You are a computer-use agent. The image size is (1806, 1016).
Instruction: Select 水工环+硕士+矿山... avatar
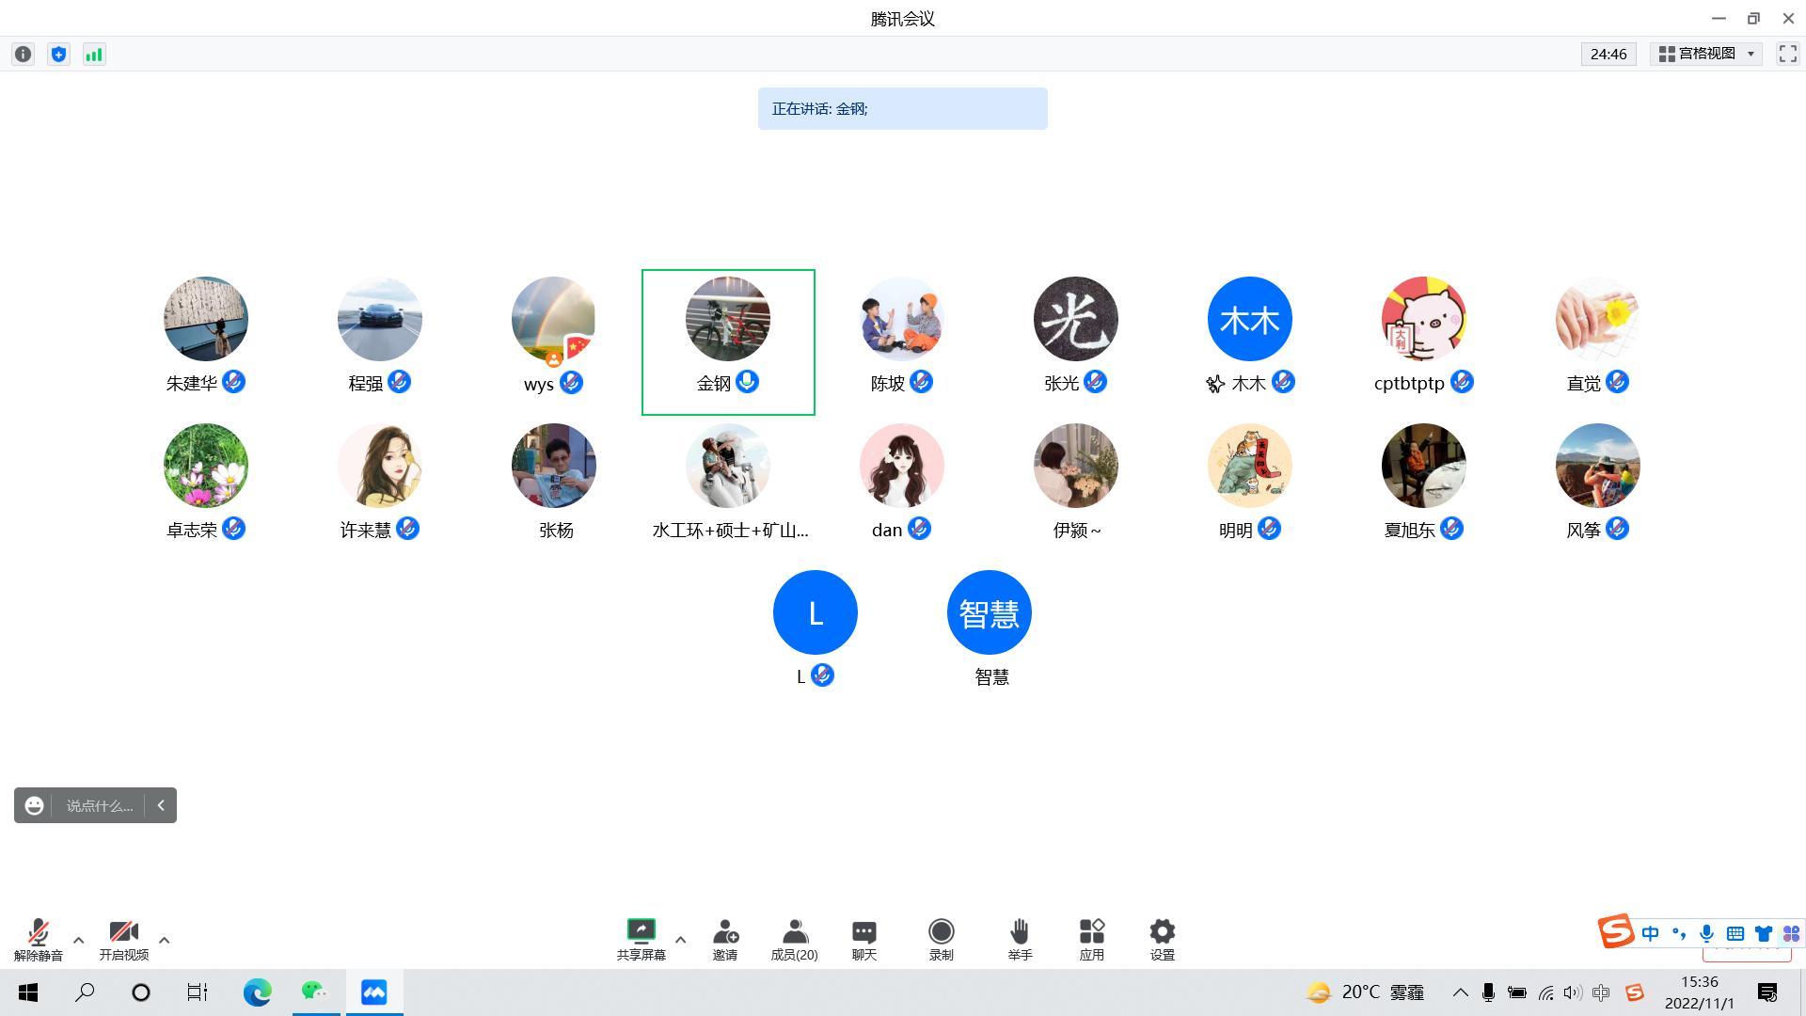coord(728,466)
